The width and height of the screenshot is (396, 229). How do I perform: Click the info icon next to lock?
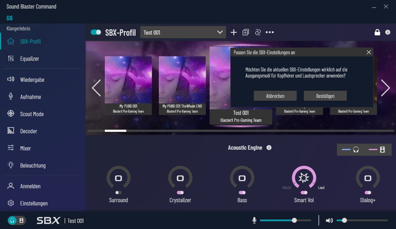click(388, 32)
